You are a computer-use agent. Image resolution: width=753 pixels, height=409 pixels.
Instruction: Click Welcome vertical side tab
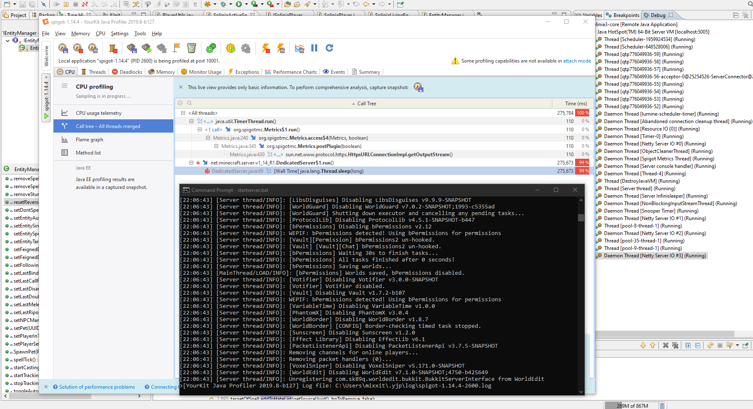point(46,56)
